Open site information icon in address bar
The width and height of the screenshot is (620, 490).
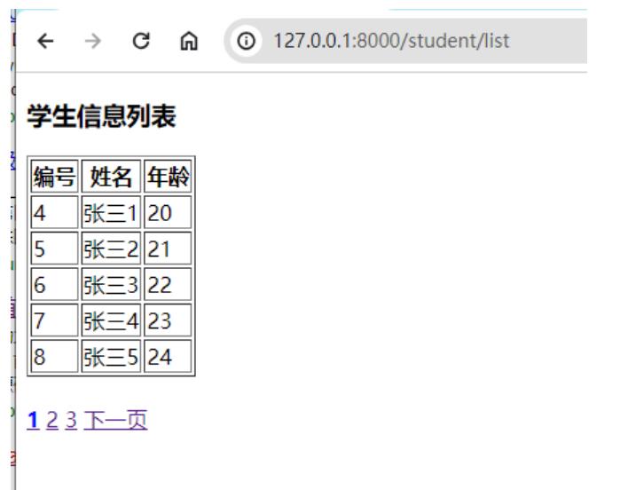(250, 42)
